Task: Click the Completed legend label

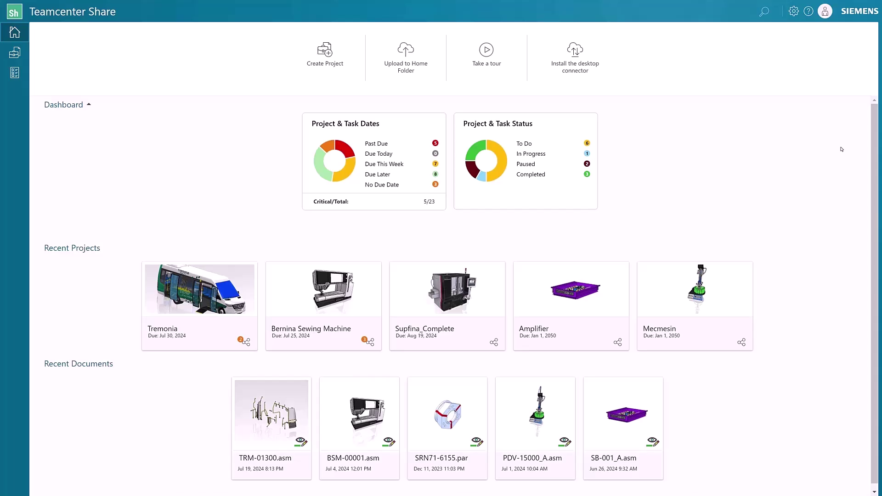Action: [x=531, y=175]
